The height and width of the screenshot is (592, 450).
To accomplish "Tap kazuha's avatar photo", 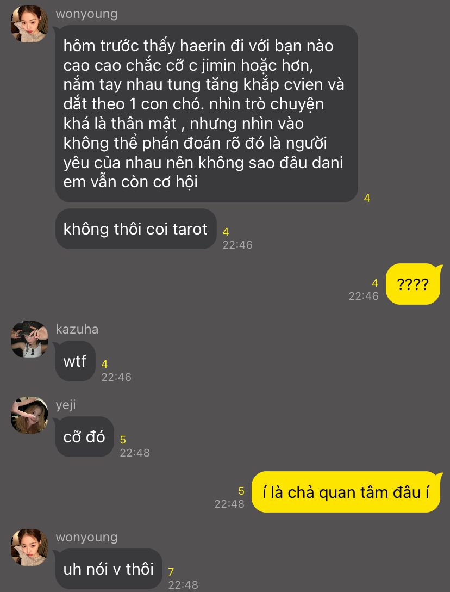I will click(29, 339).
